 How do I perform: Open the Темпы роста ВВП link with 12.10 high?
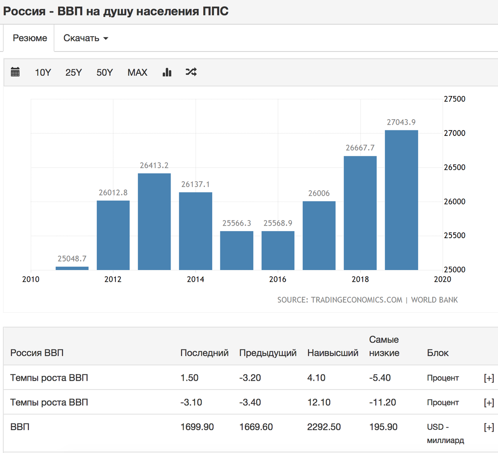[49, 402]
